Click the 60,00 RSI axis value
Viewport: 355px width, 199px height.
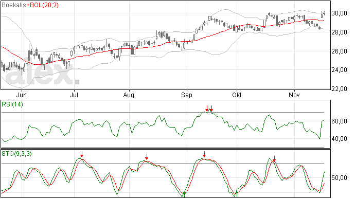tap(339, 121)
